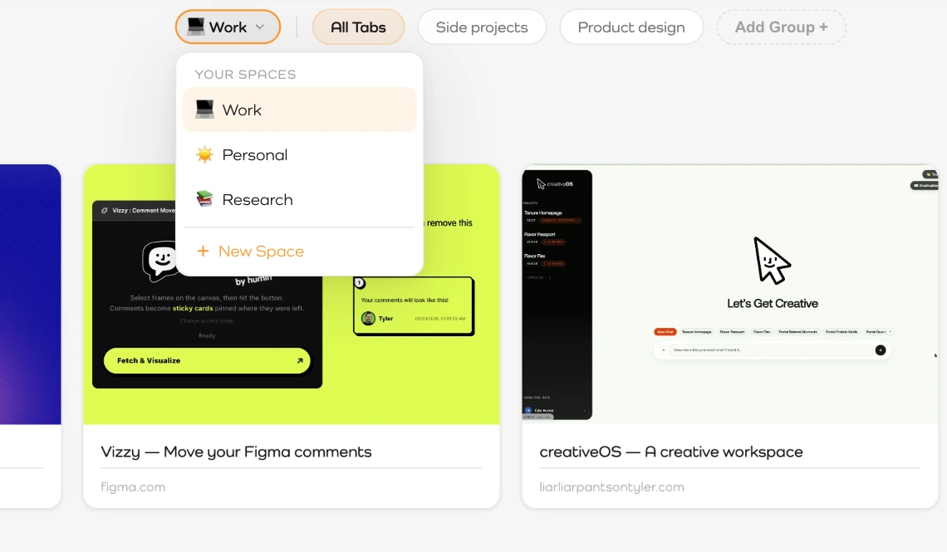This screenshot has height=552, width=947.
Task: Click the liarliarpantsontyler.com link
Action: [611, 487]
